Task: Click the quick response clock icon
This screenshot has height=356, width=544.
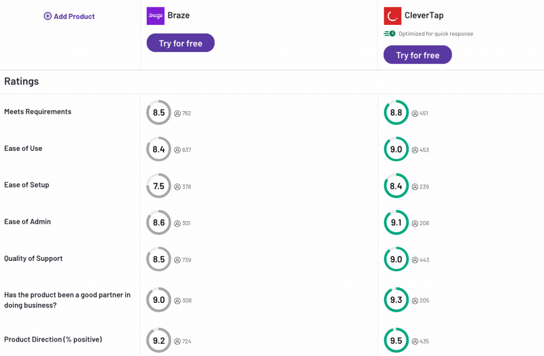Action: [x=390, y=33]
